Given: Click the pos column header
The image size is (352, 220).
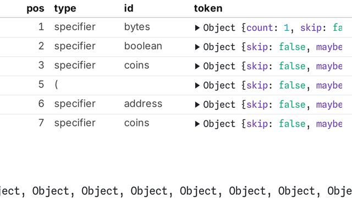Looking at the screenshot, I should [35, 9].
